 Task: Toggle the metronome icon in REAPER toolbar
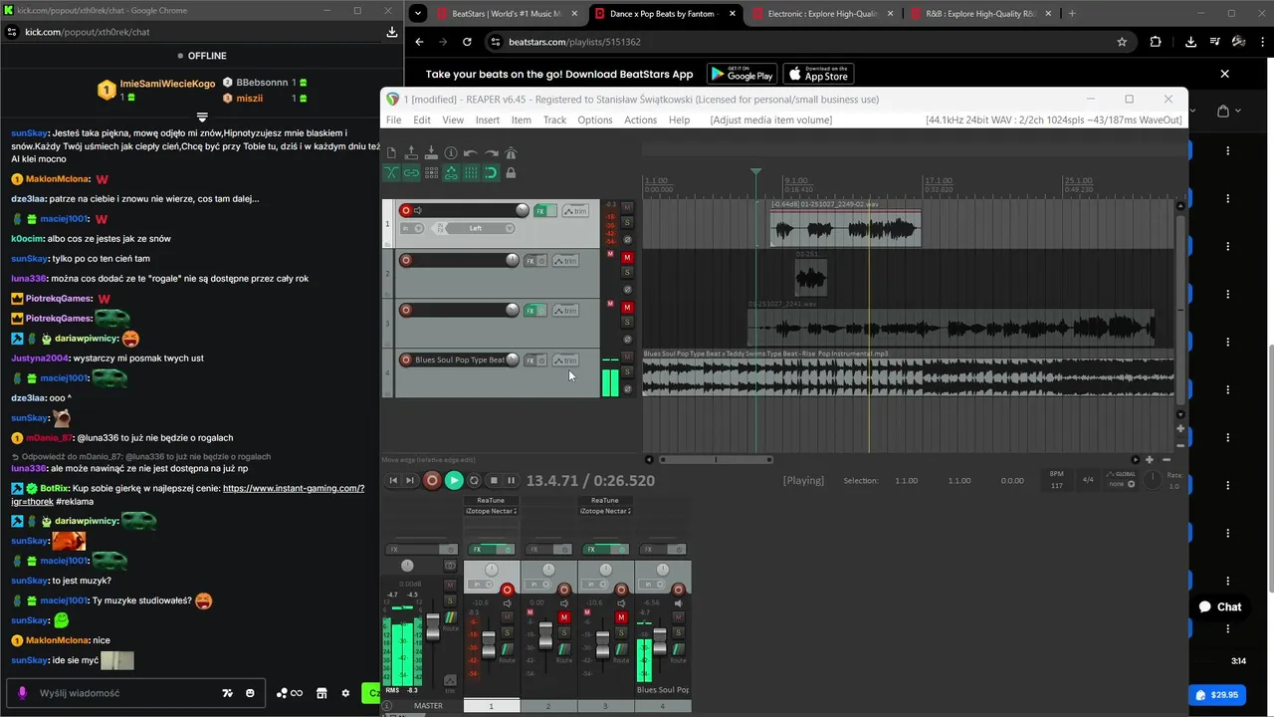[x=511, y=152]
